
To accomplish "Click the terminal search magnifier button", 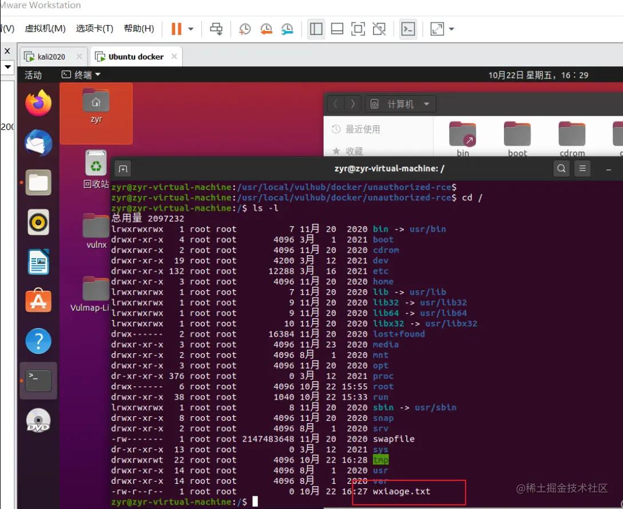I will pos(561,168).
